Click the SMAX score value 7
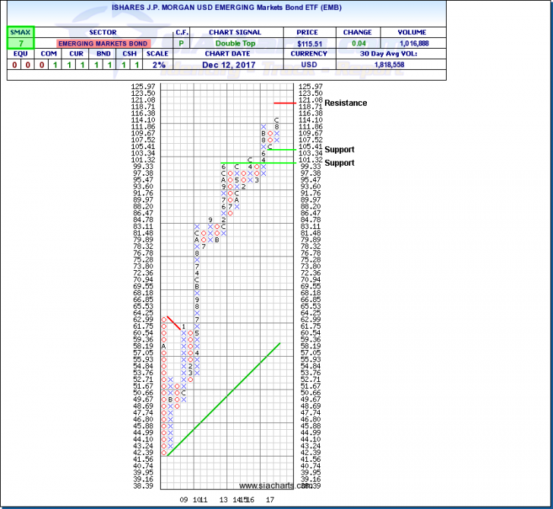Screen dimensions: 553x509 point(18,44)
